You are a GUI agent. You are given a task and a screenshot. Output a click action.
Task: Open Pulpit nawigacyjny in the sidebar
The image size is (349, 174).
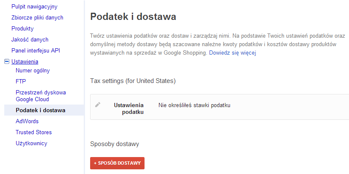[x=34, y=7]
